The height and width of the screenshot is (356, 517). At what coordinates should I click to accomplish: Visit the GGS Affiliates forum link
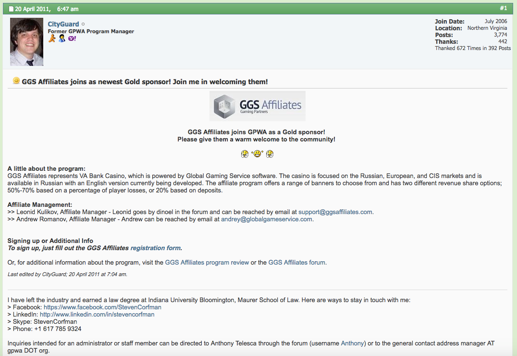(x=297, y=263)
